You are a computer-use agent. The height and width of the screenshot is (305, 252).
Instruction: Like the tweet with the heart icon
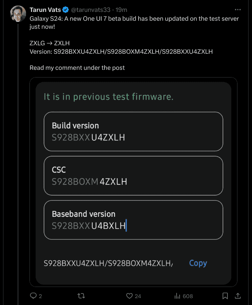[129, 296]
